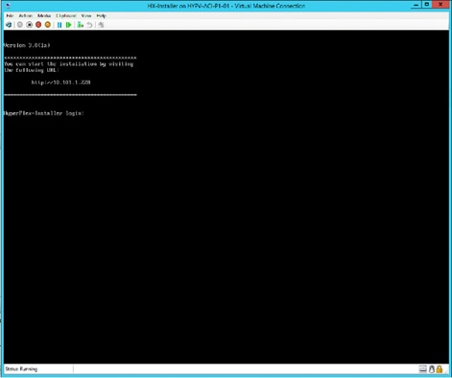Create a checkpoint using toolbar icon
Viewport: 452px width, 378px height.
(x=81, y=25)
